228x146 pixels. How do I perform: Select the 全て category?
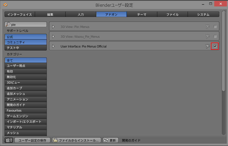coord(26,60)
